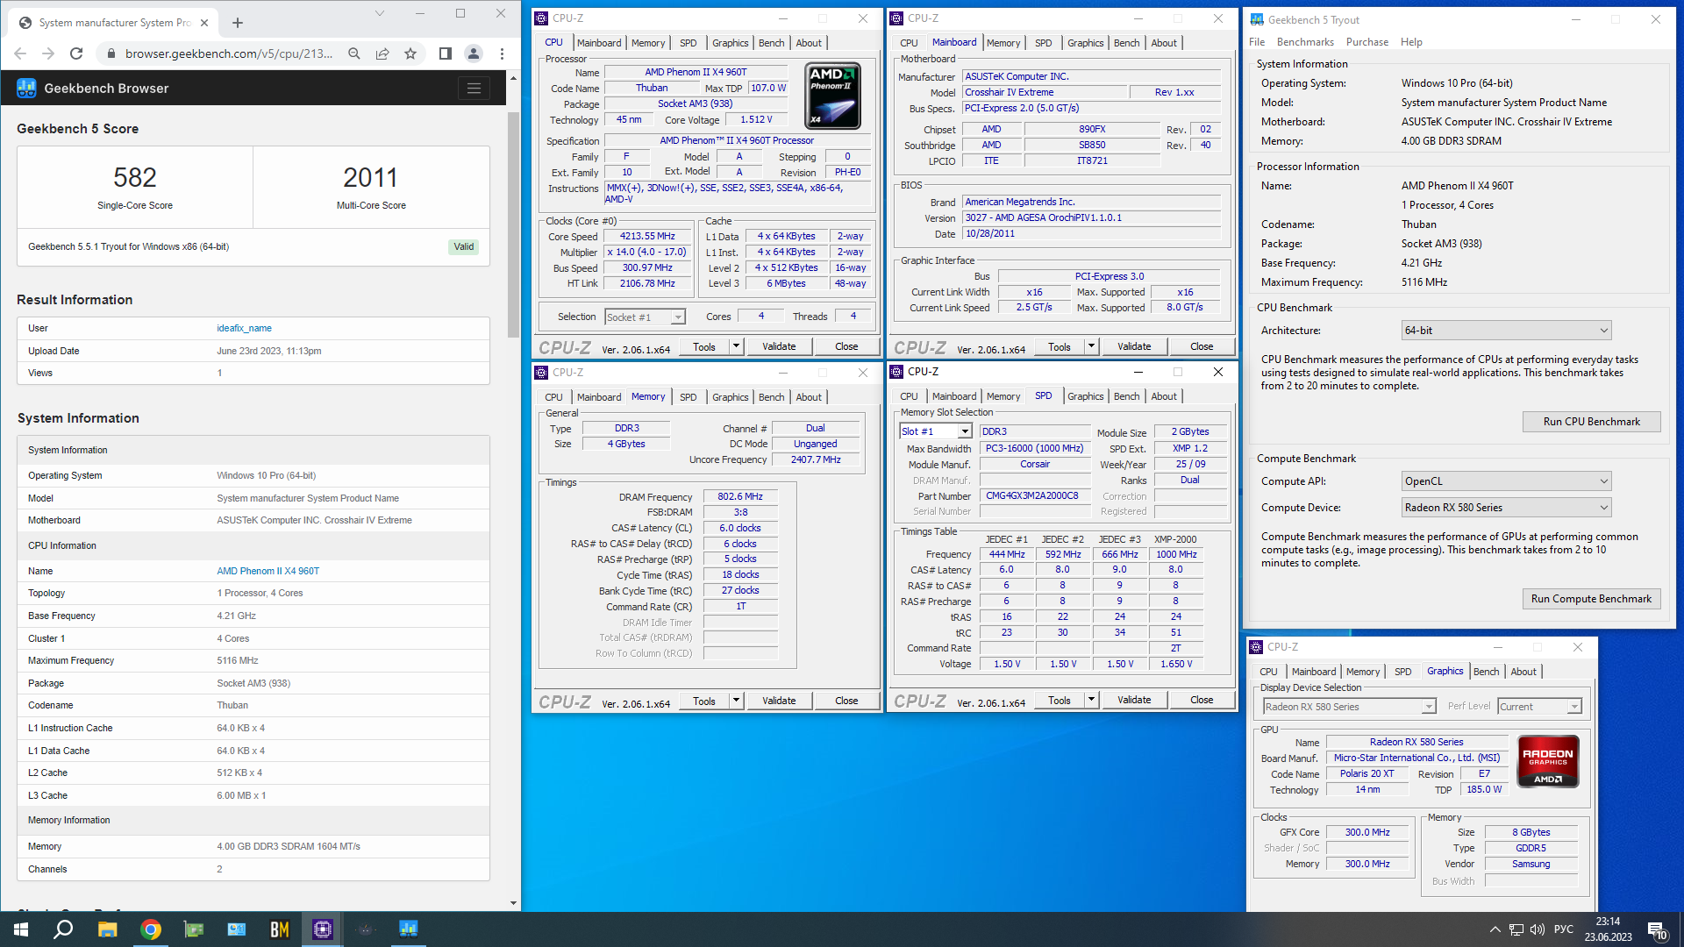Open Graphics tab in the Memory CPU-Z window

point(730,397)
